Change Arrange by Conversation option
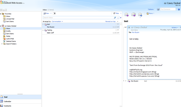Viewport: 181px width, 107px height. [x=57, y=21]
